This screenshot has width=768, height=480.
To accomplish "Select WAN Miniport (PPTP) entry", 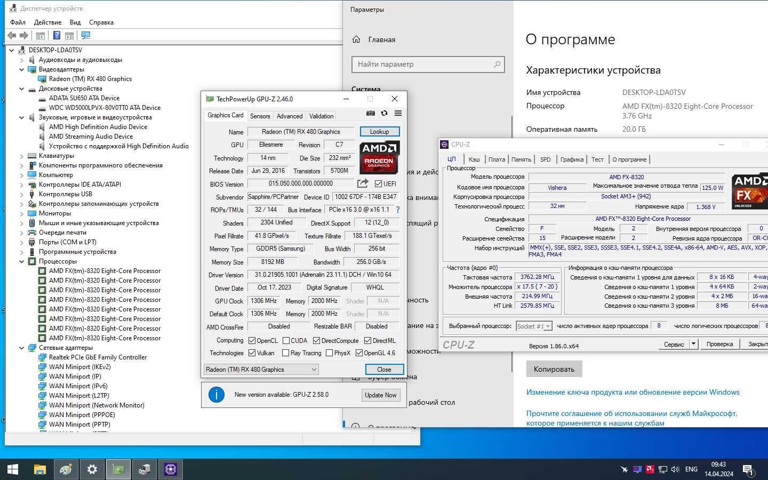I will [x=79, y=425].
